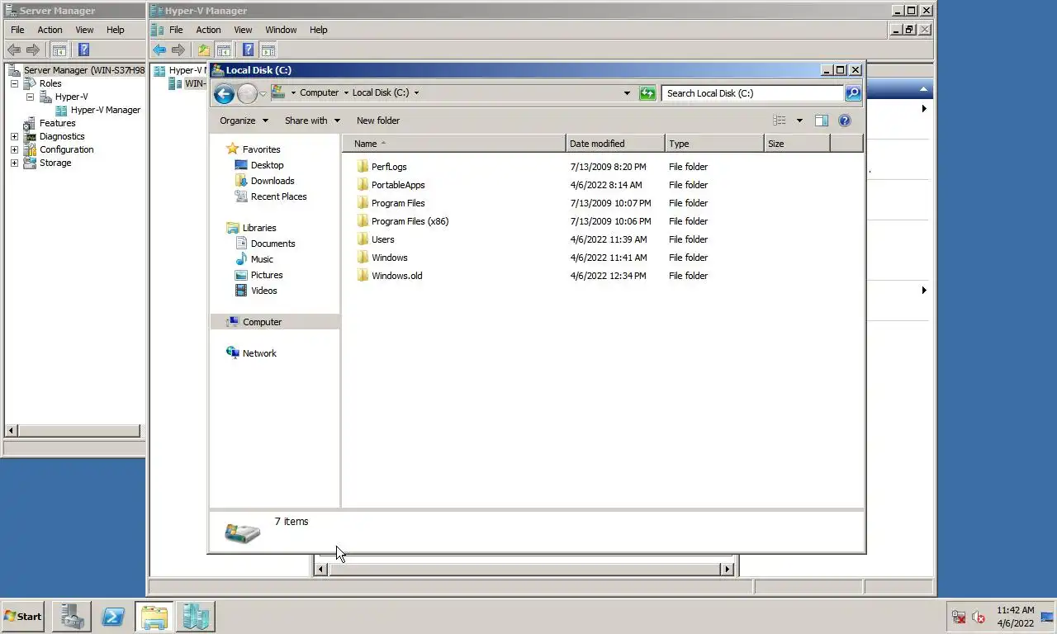This screenshot has width=1057, height=634.
Task: Open the view options dropdown arrow
Action: 799,121
